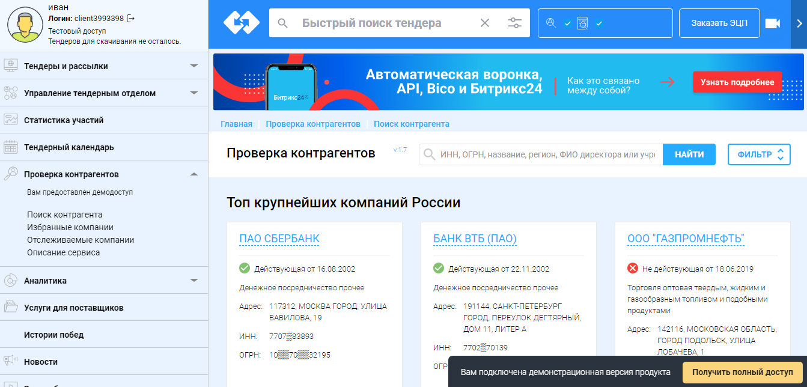
Task: Click Узнать подробнее on the banner
Action: pos(737,82)
